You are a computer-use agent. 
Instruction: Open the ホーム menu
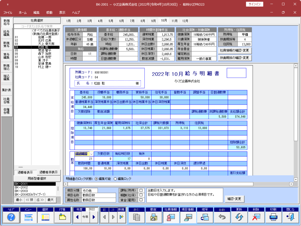point(23,13)
